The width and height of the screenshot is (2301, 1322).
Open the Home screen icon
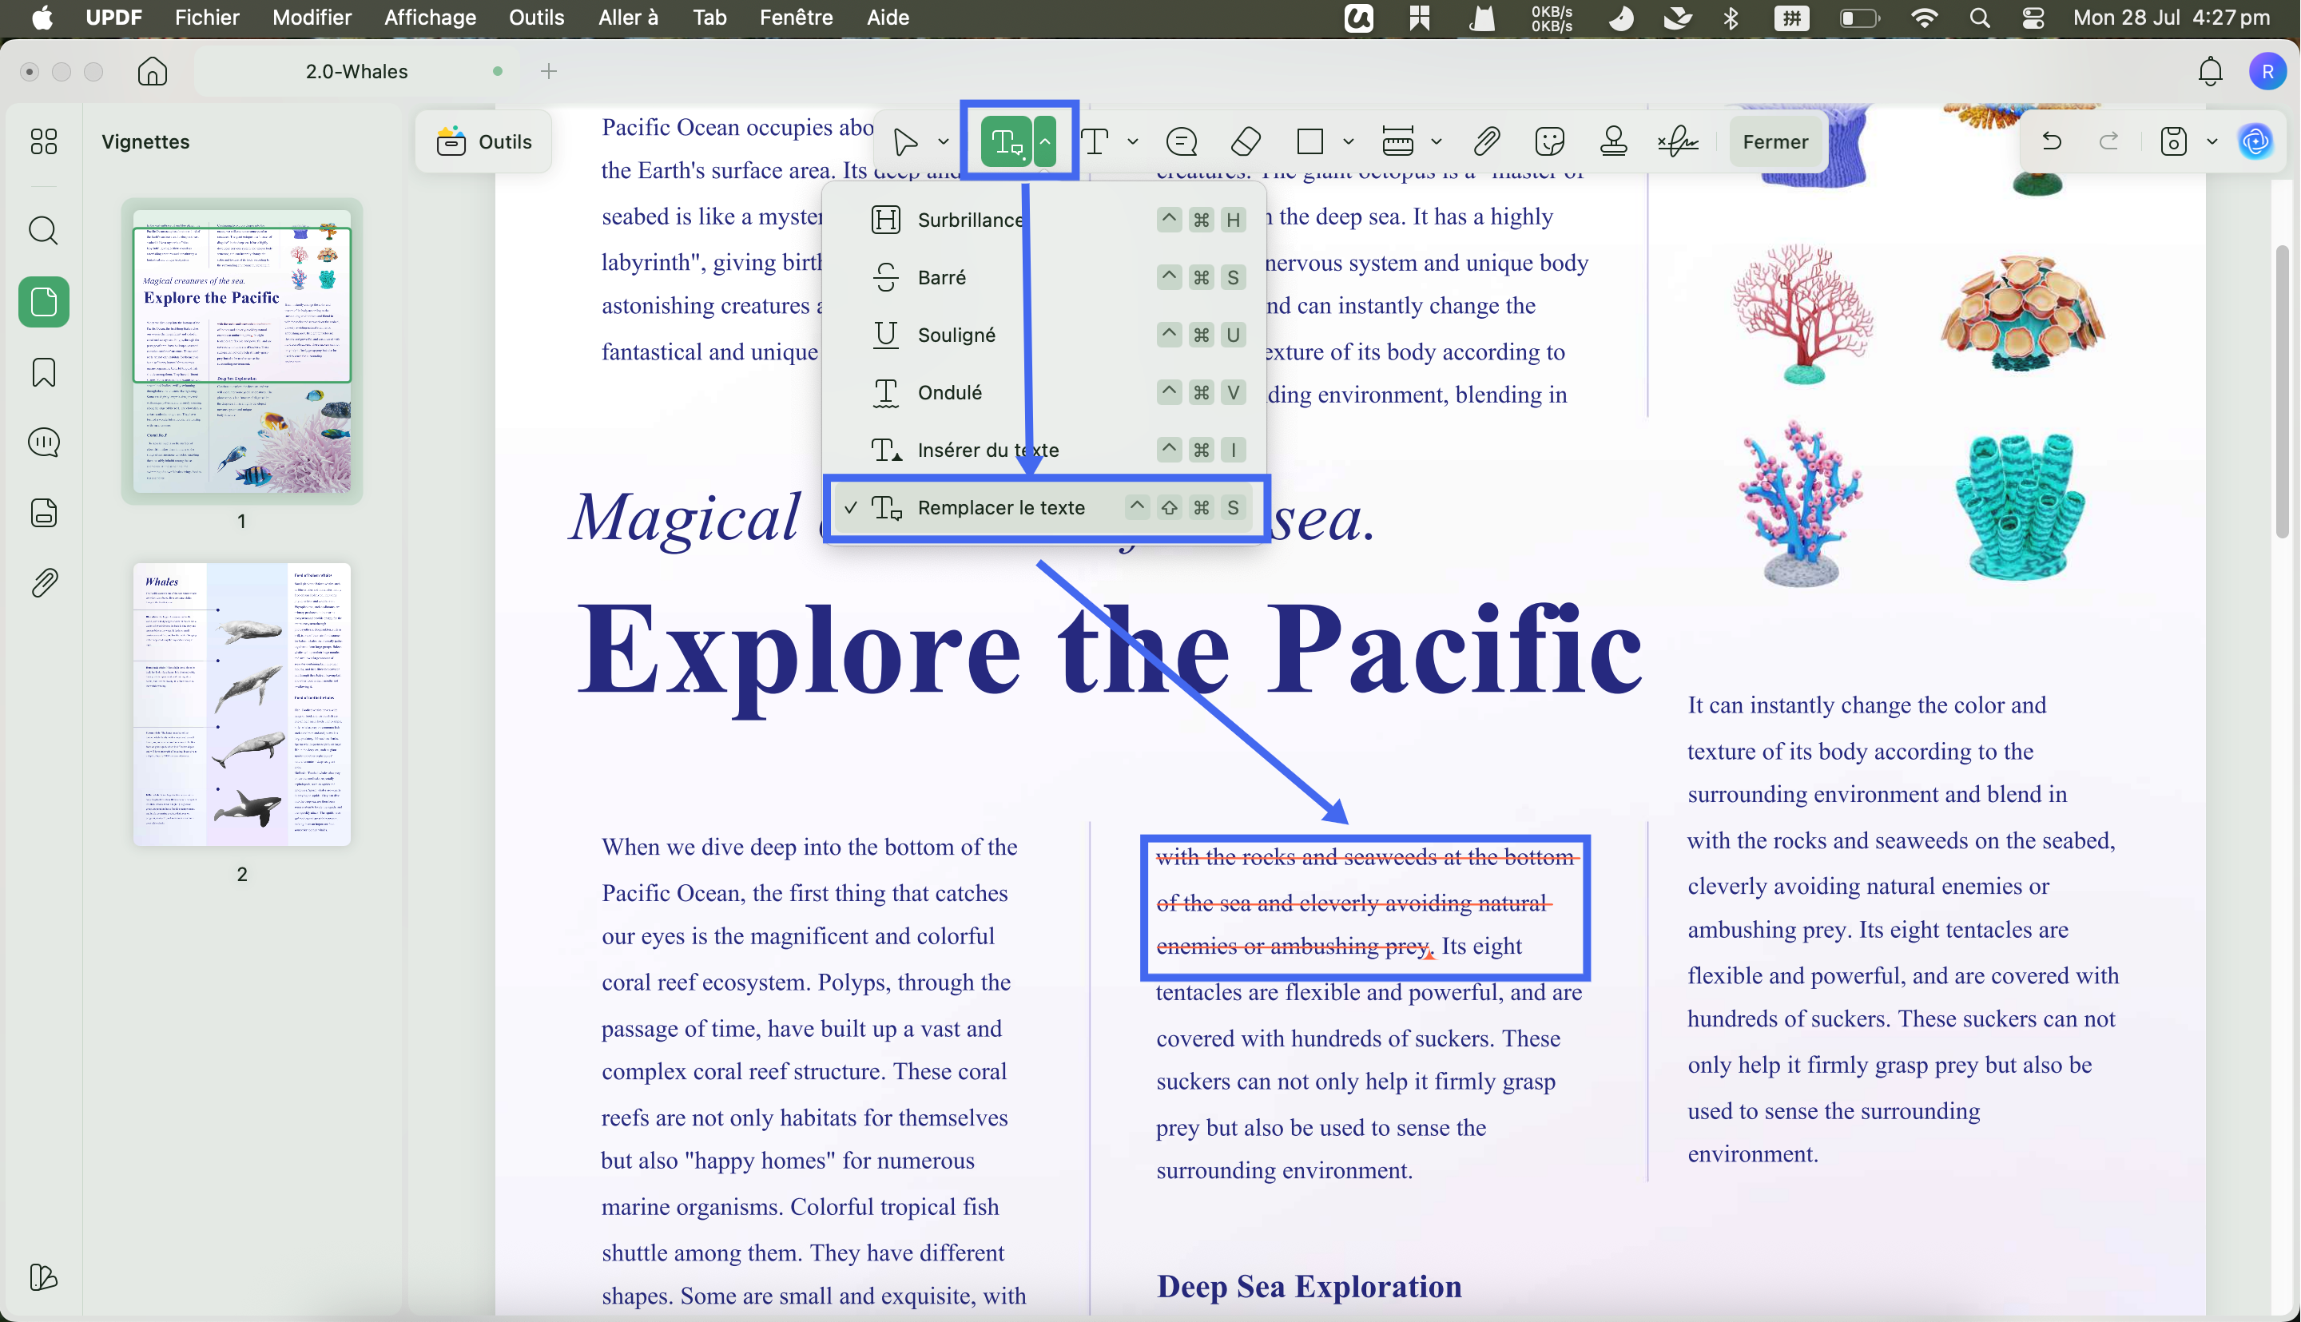click(153, 71)
